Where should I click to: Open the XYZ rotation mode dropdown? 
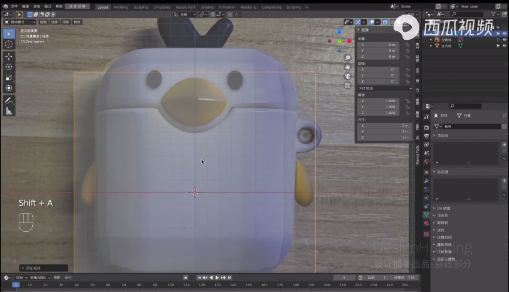[385, 88]
